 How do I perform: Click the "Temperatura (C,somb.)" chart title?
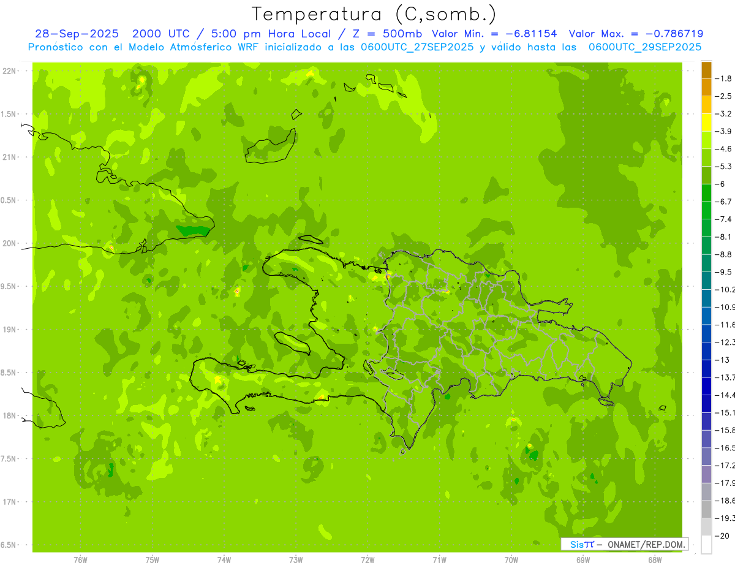(x=374, y=13)
